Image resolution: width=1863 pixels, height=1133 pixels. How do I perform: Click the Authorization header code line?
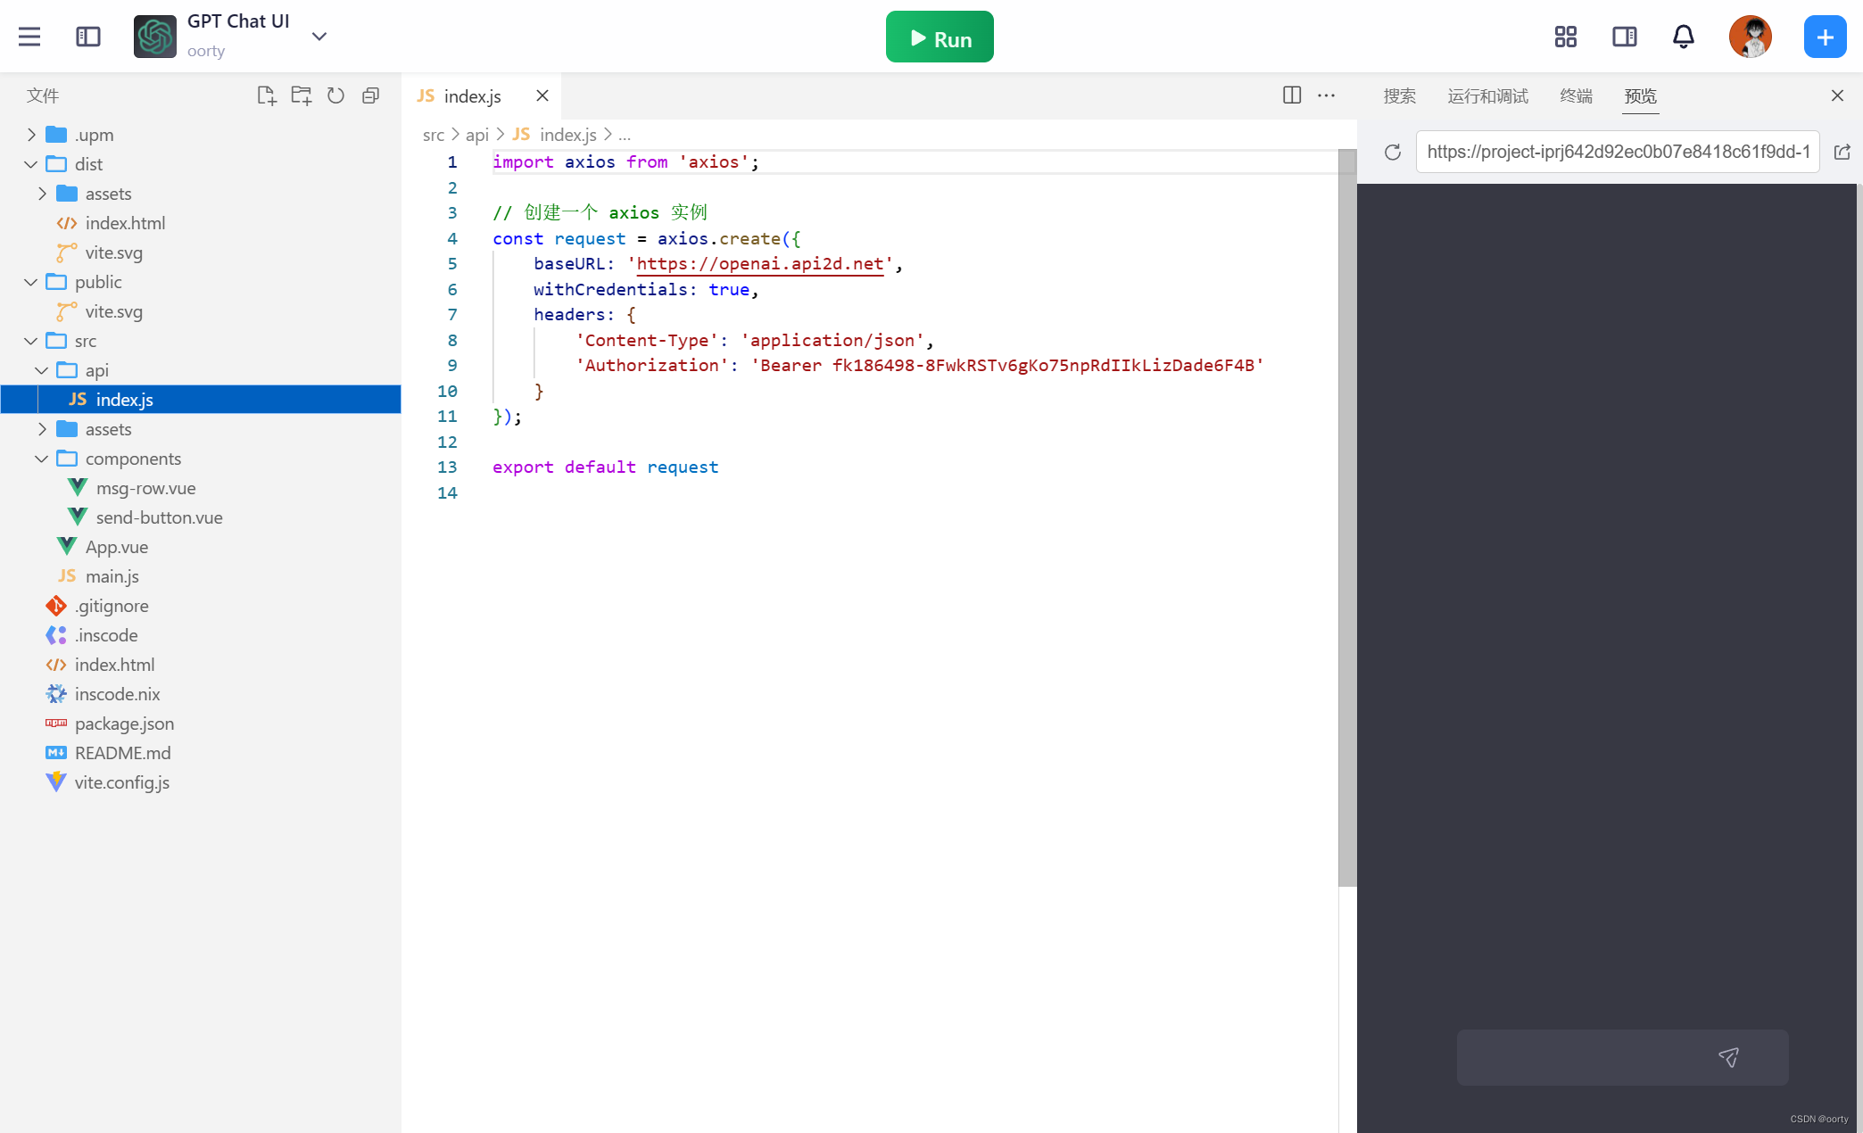tap(919, 366)
